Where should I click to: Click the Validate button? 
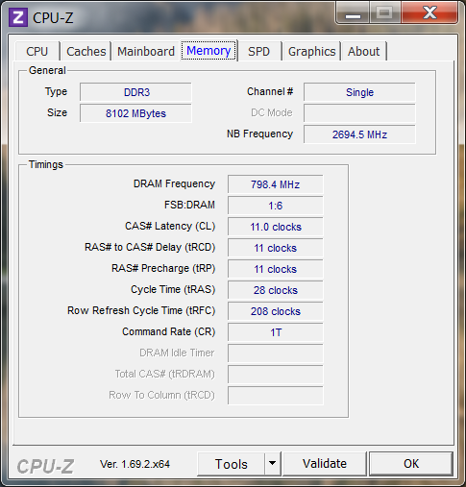tap(325, 464)
